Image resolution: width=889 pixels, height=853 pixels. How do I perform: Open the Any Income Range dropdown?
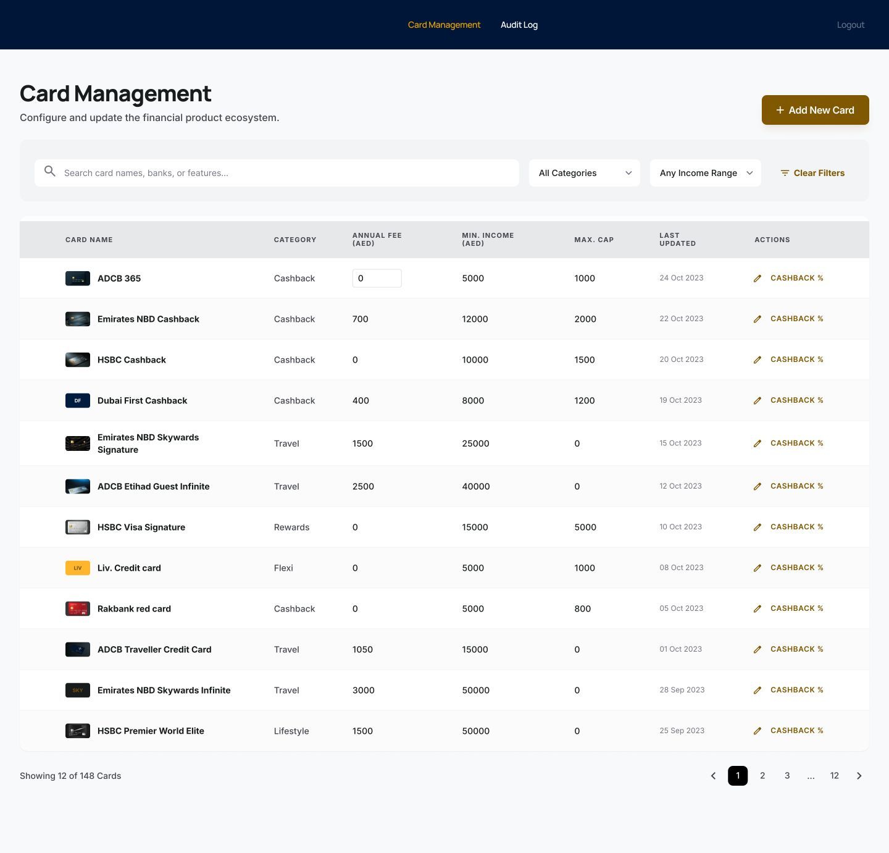pos(706,173)
